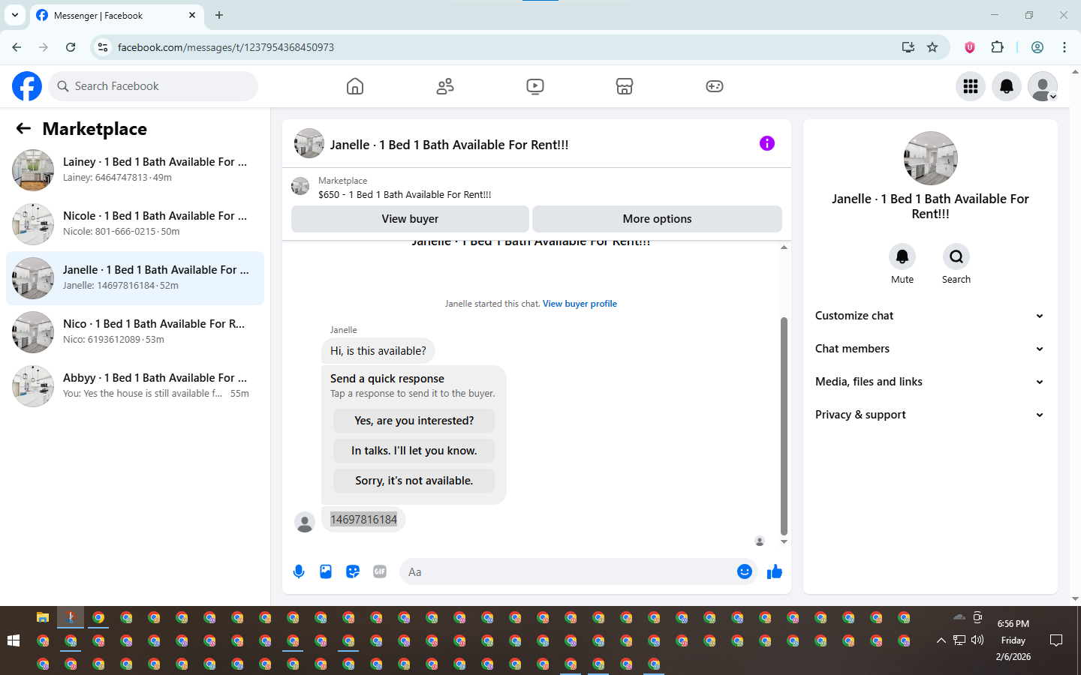
Task: Click the 'Hi, is this available?' message
Action: click(378, 351)
